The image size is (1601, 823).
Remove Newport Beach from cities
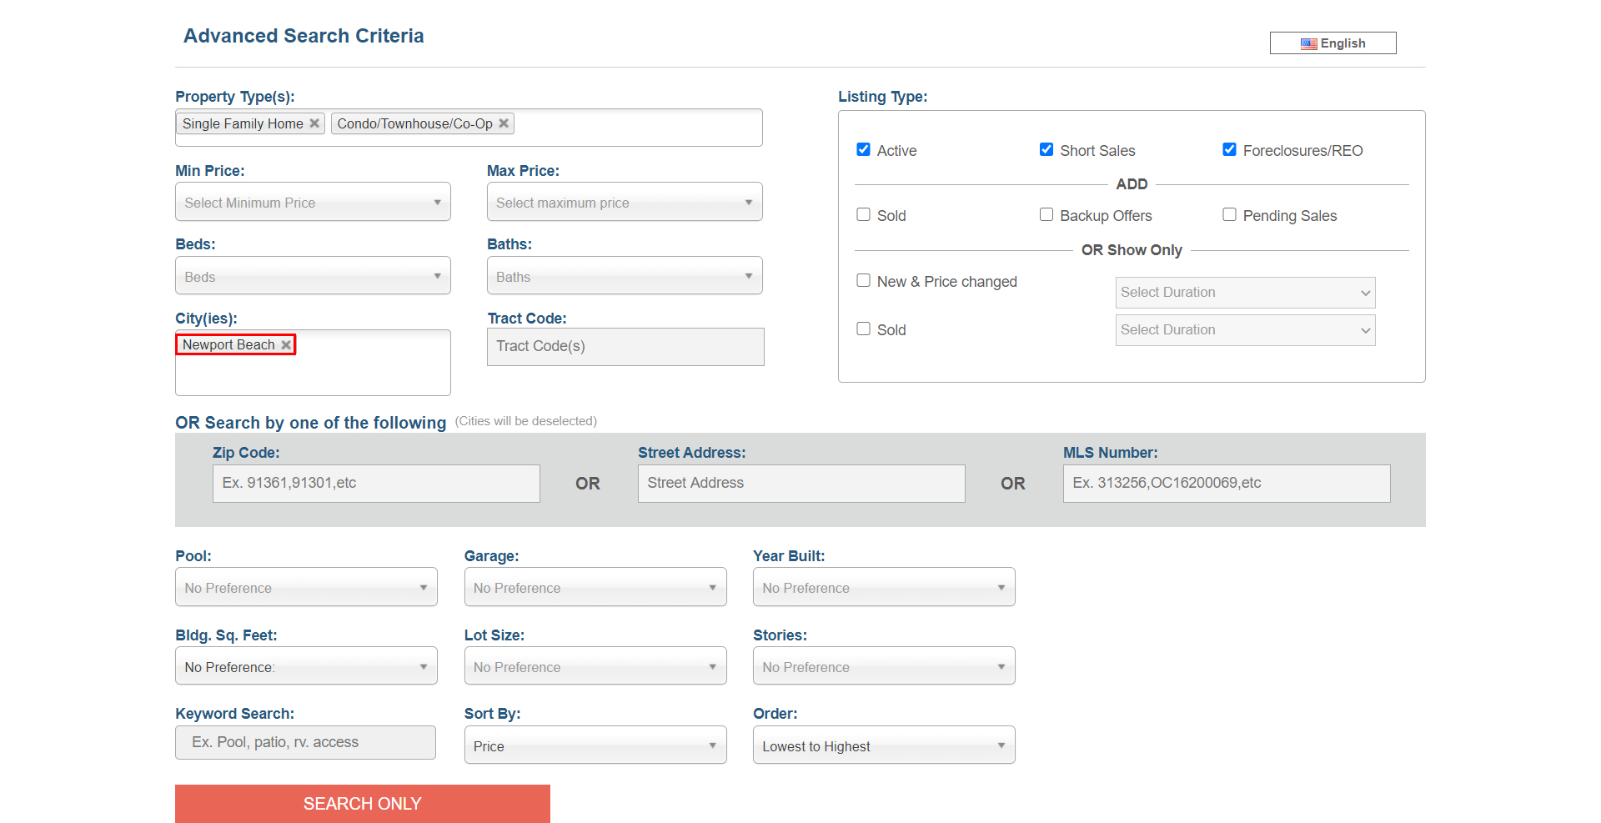(x=286, y=344)
